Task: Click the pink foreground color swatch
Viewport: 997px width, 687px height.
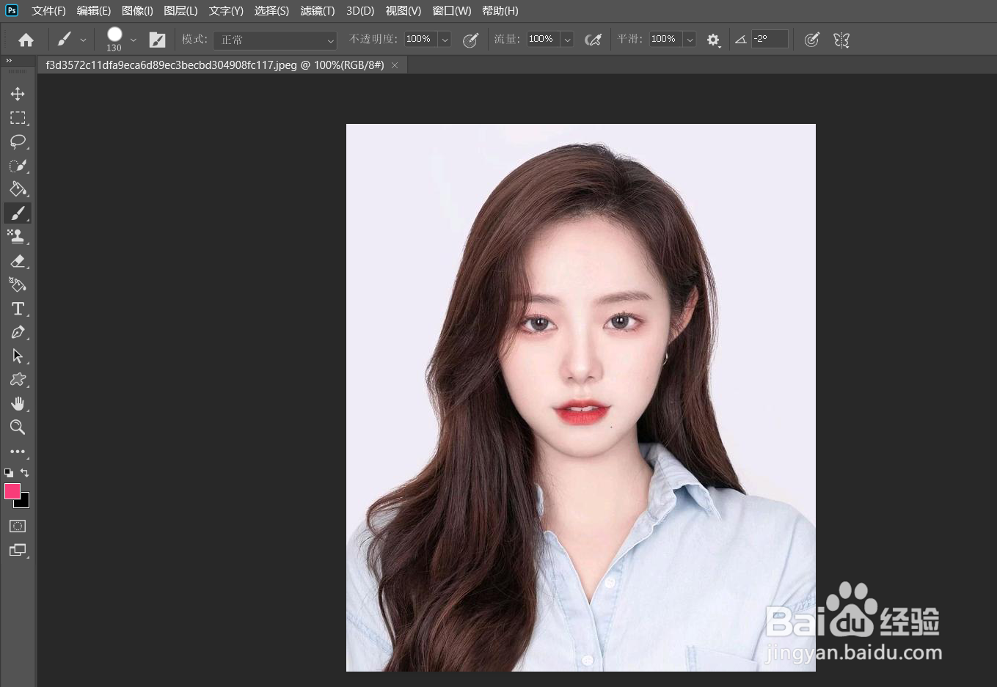Action: point(12,491)
